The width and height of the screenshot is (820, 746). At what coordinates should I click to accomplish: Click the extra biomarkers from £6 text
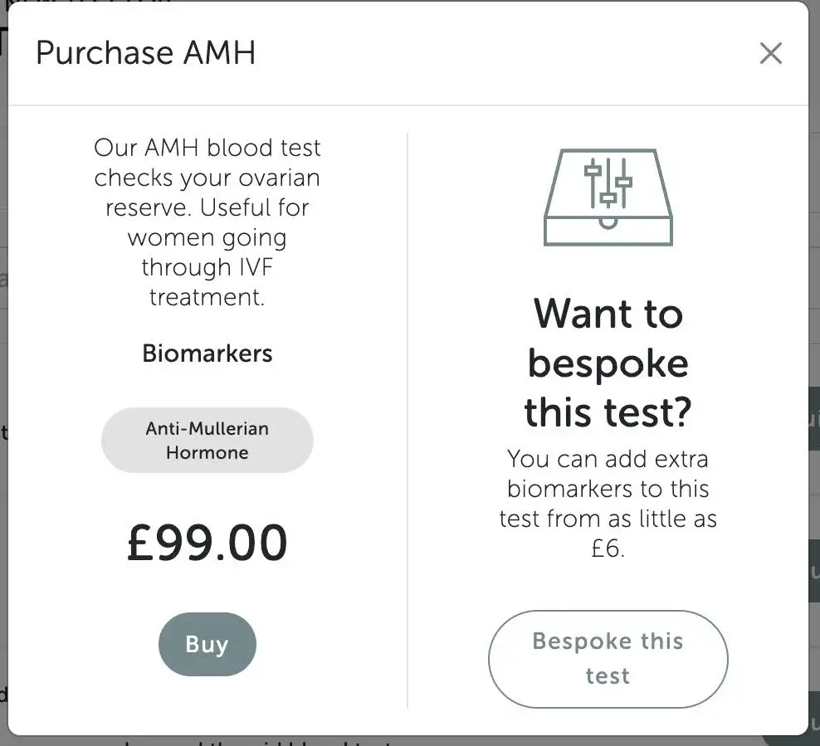pos(608,504)
